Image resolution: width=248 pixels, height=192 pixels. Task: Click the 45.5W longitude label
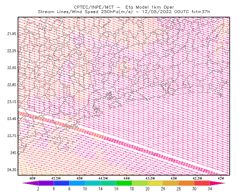coord(56,178)
